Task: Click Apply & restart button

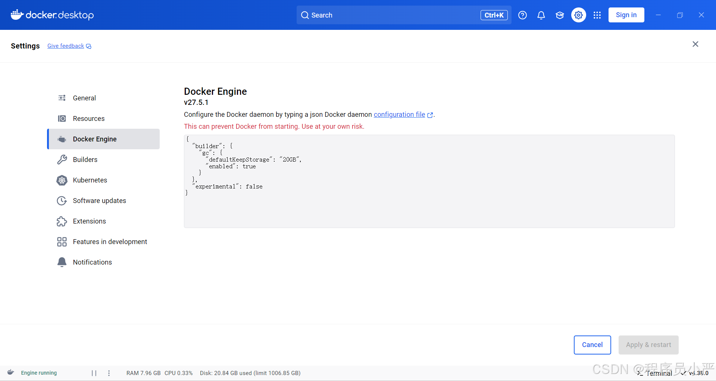Action: 648,345
